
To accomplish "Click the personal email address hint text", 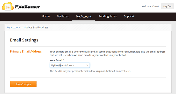I will coord(90,71).
